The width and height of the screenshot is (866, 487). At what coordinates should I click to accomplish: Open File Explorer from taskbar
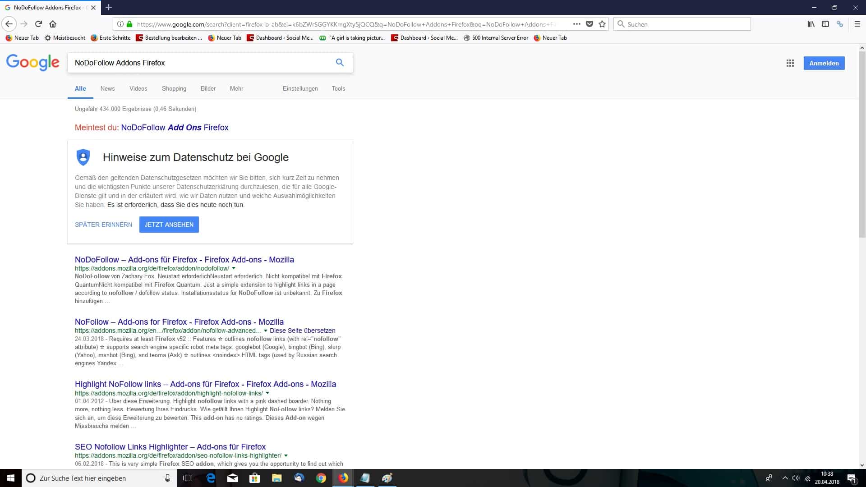tap(277, 478)
